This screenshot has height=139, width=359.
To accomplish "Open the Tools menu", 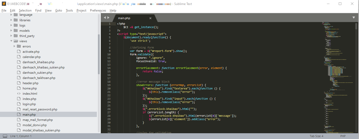I will click(x=69, y=10).
